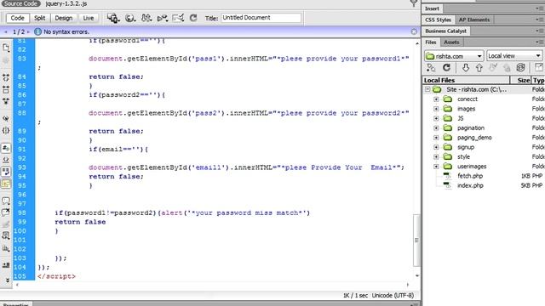Click the W3C Validation toolbar icon
Viewport: 545px width, 306px height.
point(163,18)
